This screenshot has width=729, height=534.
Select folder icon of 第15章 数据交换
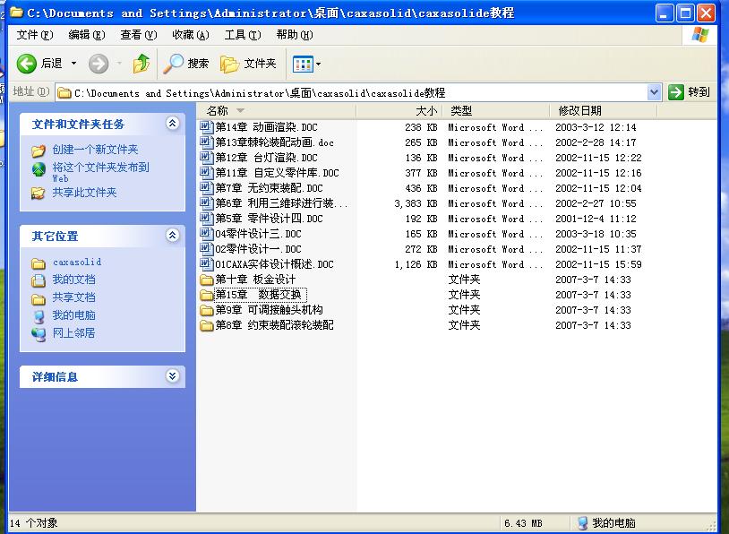tap(206, 295)
